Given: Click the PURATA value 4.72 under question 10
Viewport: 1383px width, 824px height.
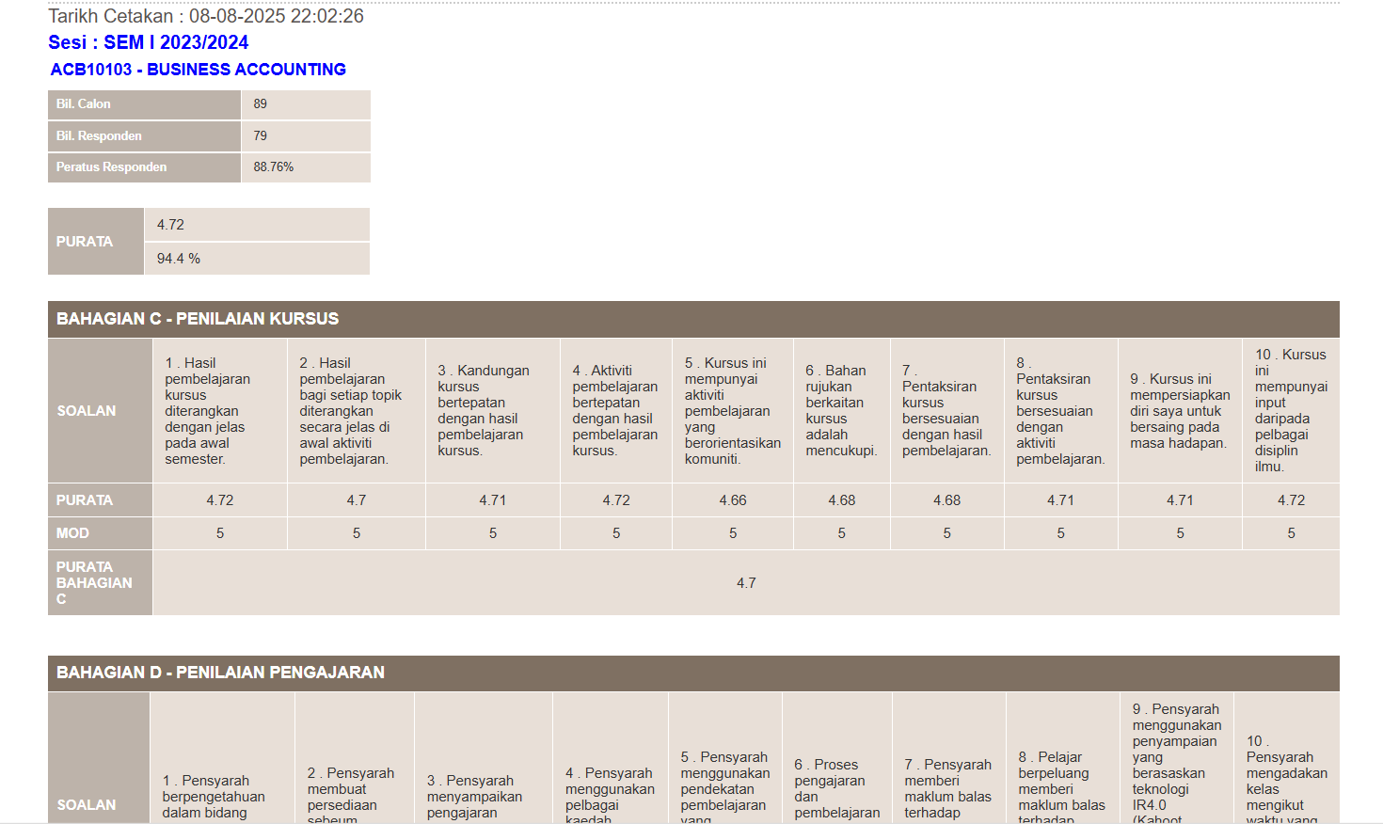Looking at the screenshot, I should (x=1292, y=500).
